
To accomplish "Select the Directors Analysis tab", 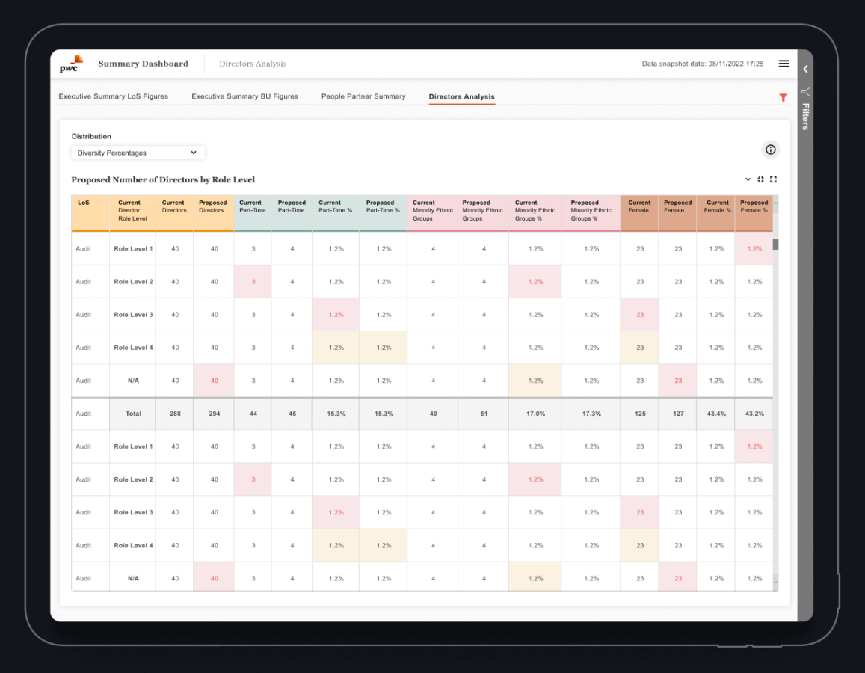I will (x=461, y=96).
